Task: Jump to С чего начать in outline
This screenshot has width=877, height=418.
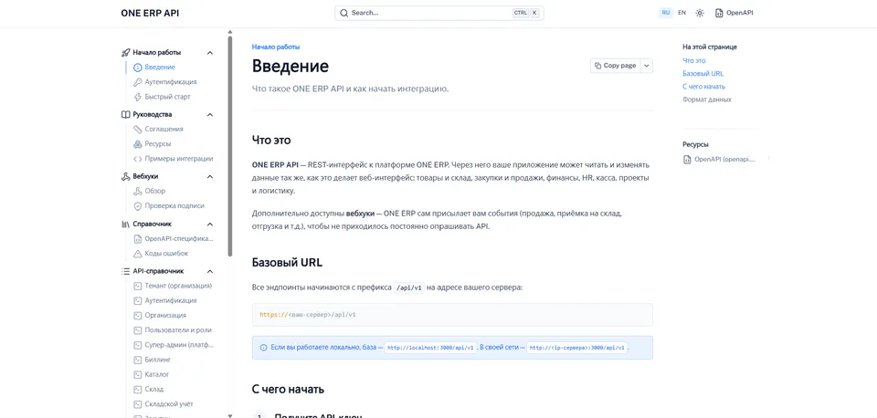Action: [x=703, y=87]
